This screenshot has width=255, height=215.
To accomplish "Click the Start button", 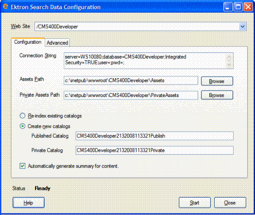I will 194,202.
